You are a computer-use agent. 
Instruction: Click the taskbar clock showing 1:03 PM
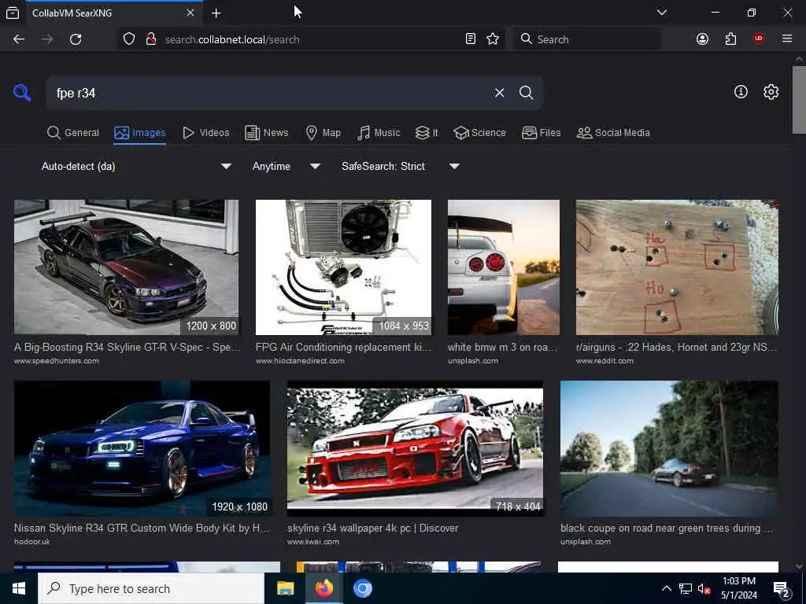click(x=738, y=588)
